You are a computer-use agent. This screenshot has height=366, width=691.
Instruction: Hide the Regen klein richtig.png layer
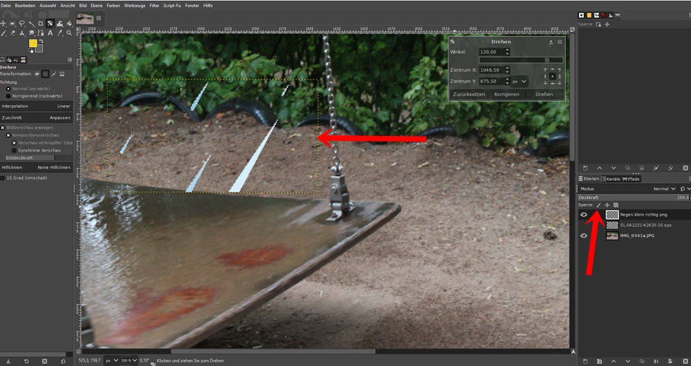click(584, 215)
